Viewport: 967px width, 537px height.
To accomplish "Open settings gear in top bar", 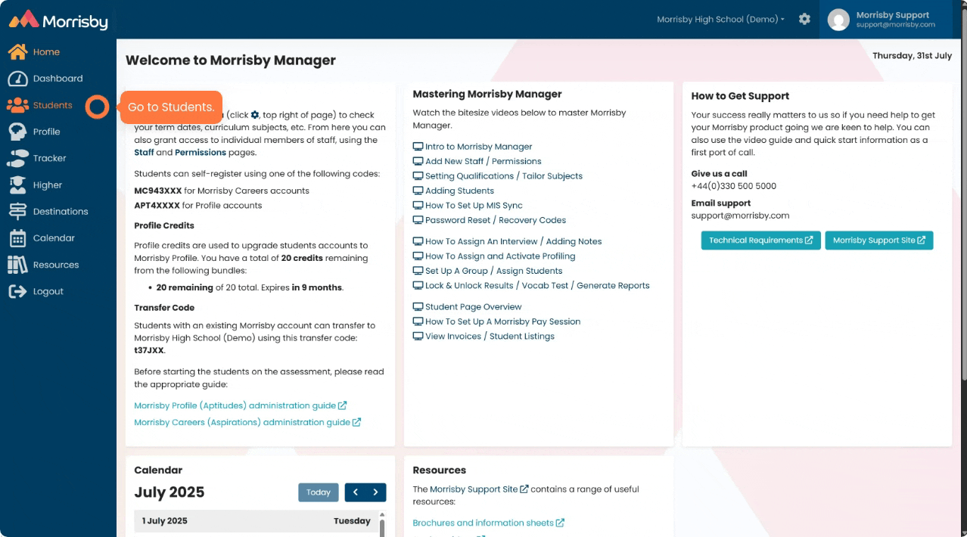I will pyautogui.click(x=804, y=19).
